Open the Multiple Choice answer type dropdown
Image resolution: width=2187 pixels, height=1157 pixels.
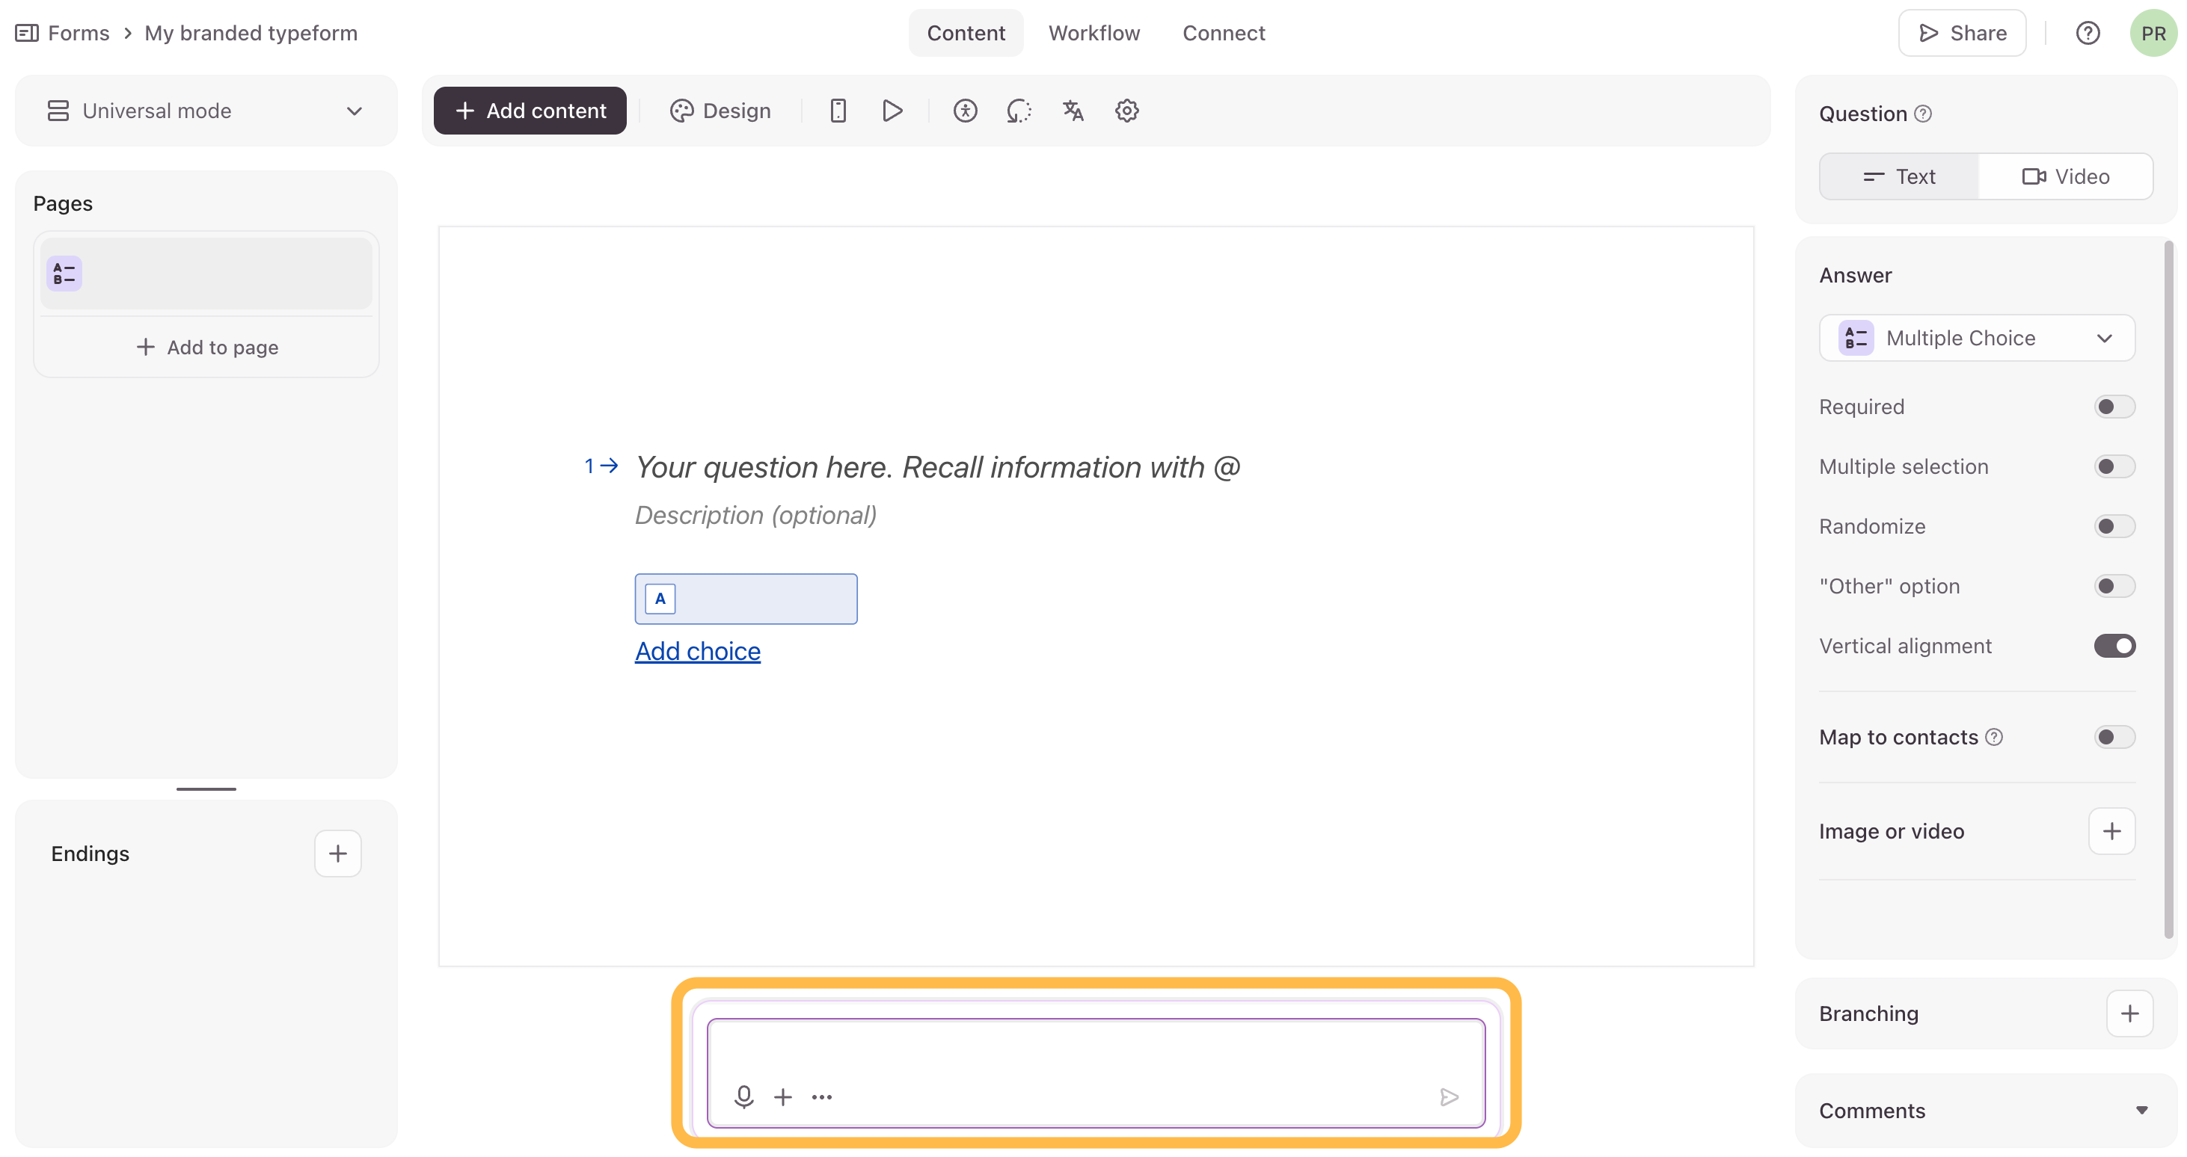point(1976,339)
